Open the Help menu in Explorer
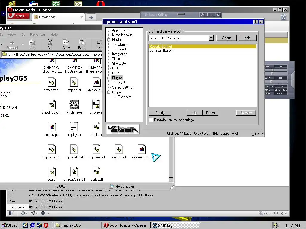The width and height of the screenshot is (306, 229). tap(54, 35)
